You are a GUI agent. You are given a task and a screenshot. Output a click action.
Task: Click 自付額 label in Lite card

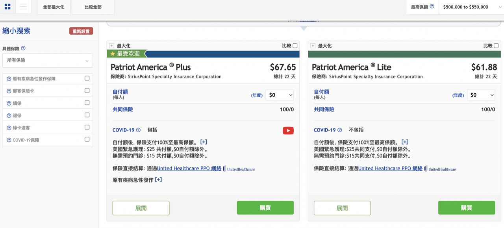pos(321,92)
